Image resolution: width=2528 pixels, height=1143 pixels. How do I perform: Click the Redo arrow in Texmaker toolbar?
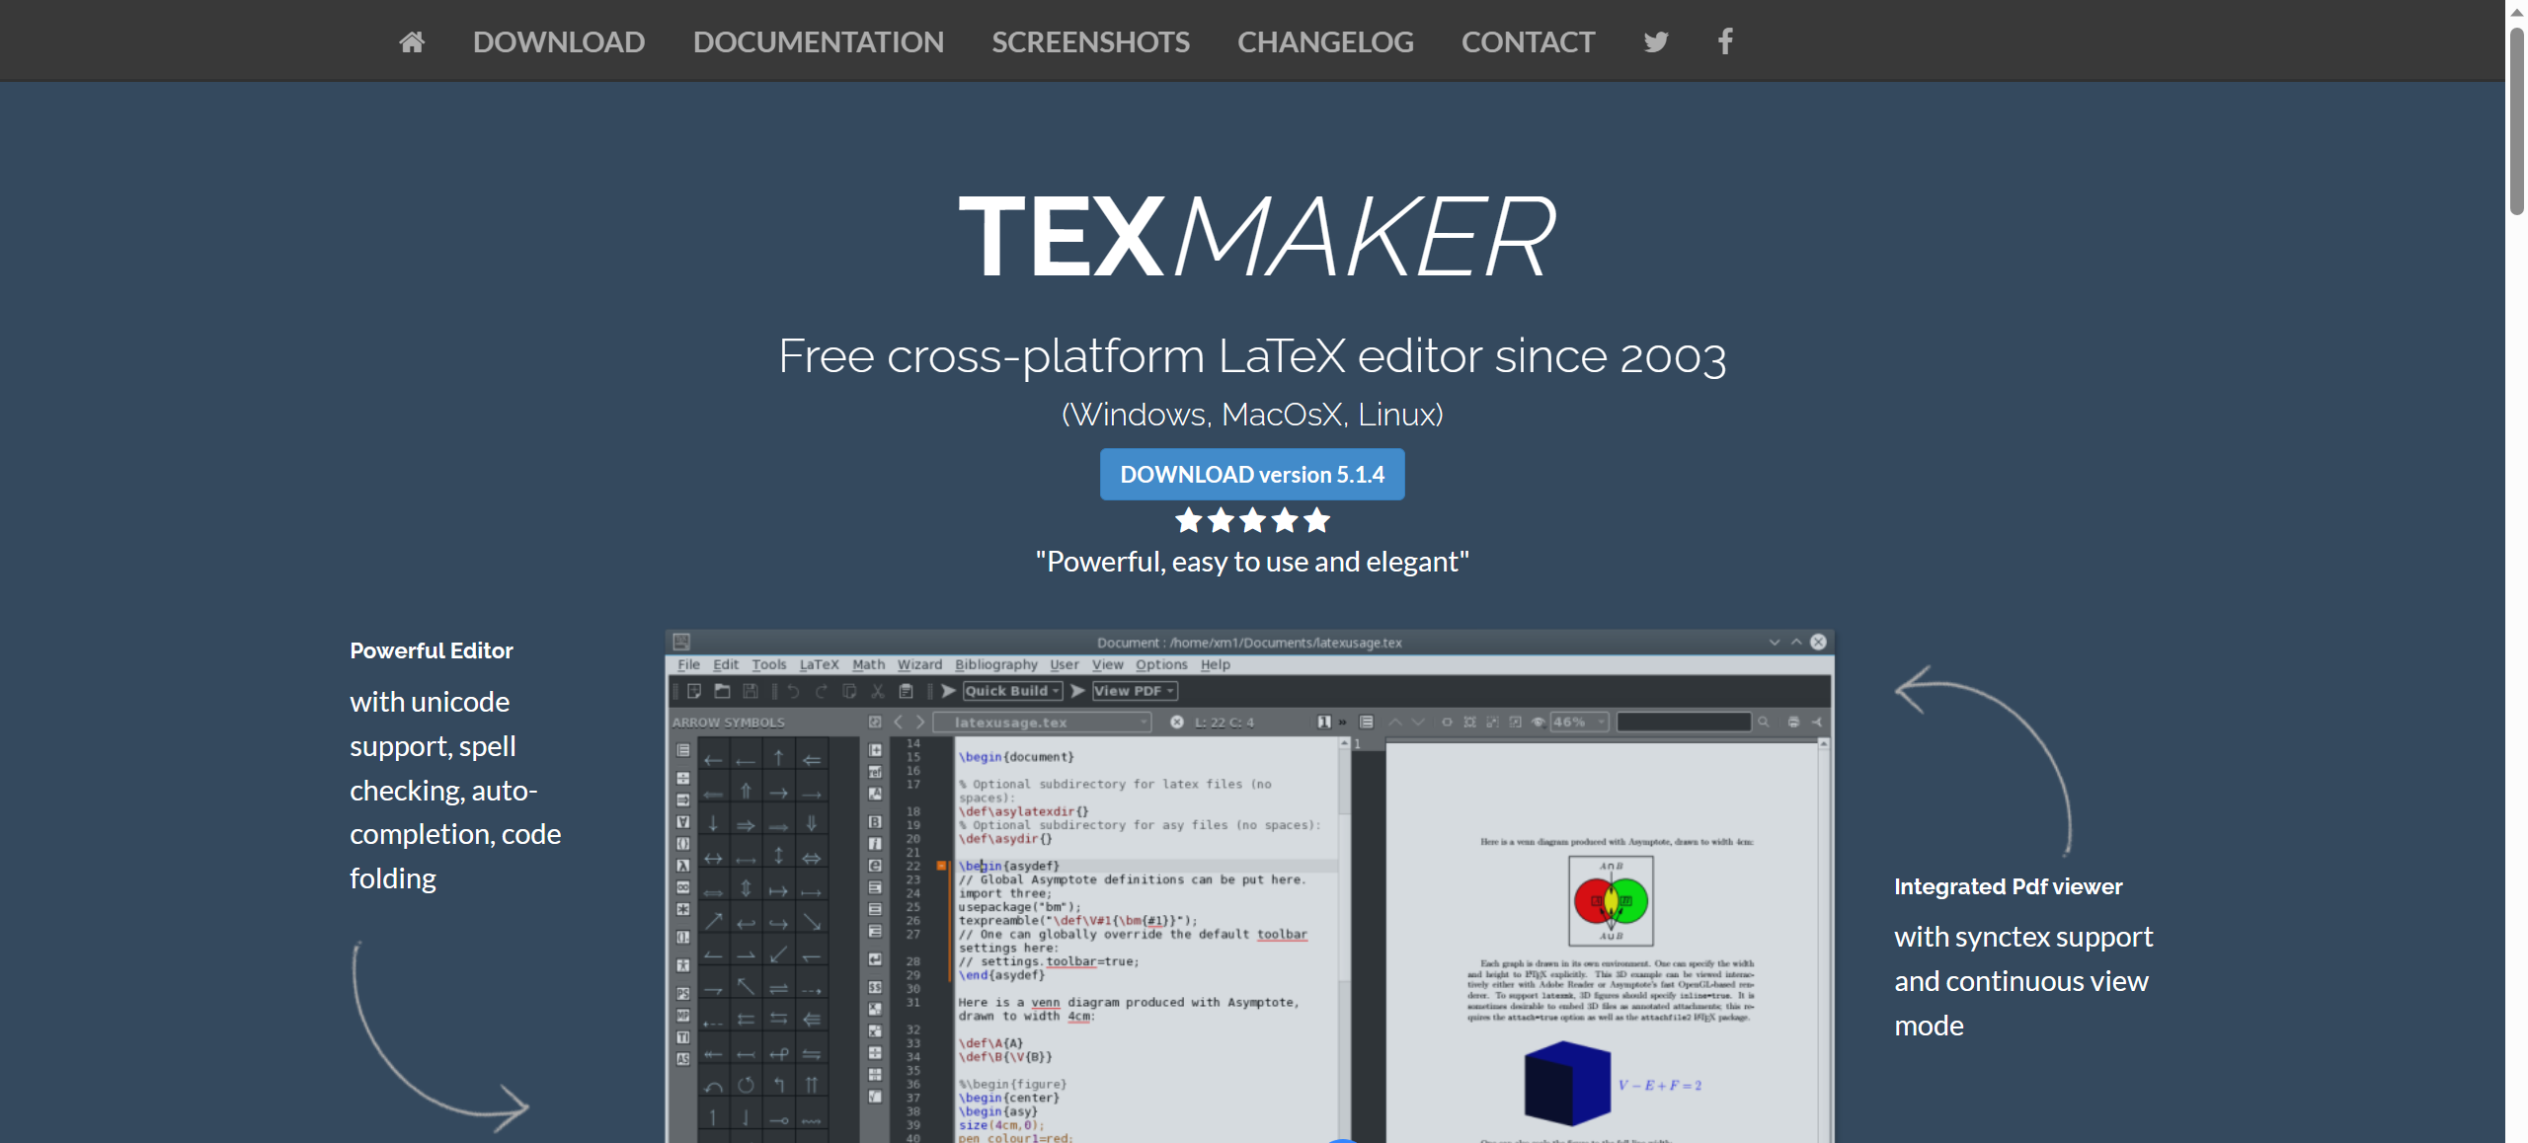click(822, 691)
